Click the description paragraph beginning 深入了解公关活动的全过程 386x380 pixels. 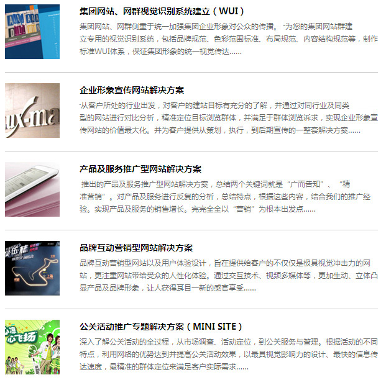tap(229, 355)
